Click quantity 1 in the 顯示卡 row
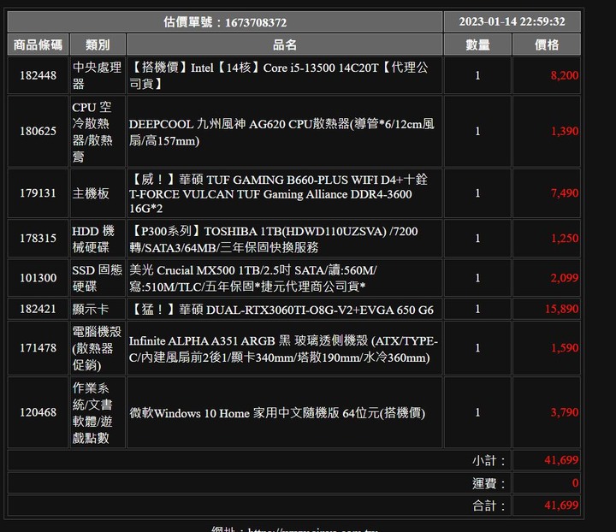Screen dimensions: 616x532 point(477,309)
